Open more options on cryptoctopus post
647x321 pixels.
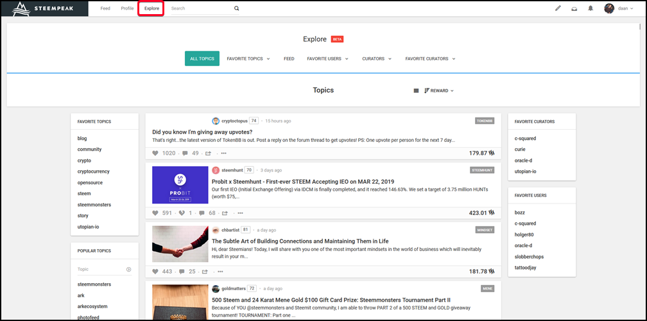pos(223,153)
